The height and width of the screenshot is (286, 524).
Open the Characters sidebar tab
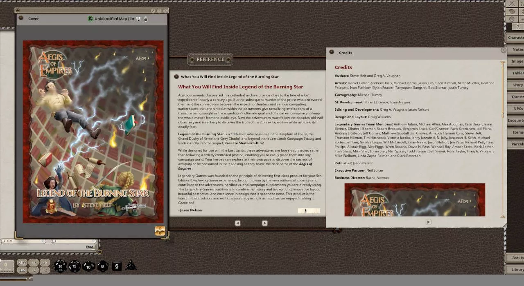click(515, 38)
